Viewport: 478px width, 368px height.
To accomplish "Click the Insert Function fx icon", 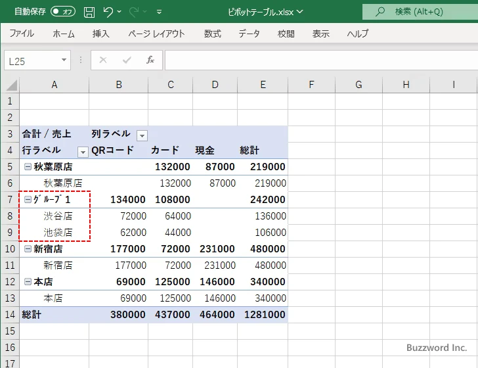I will (x=150, y=60).
